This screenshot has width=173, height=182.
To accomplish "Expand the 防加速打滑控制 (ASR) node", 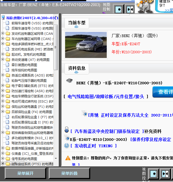I will point(3,91).
